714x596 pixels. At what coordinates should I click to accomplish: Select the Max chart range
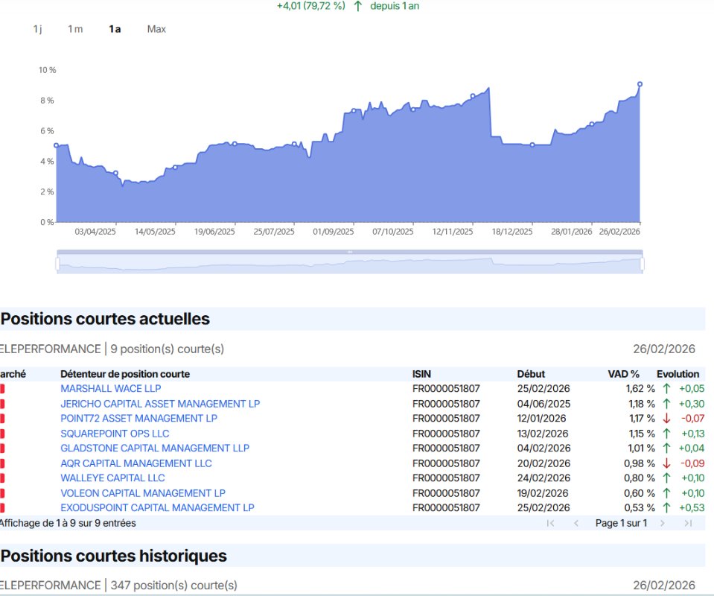tap(156, 29)
